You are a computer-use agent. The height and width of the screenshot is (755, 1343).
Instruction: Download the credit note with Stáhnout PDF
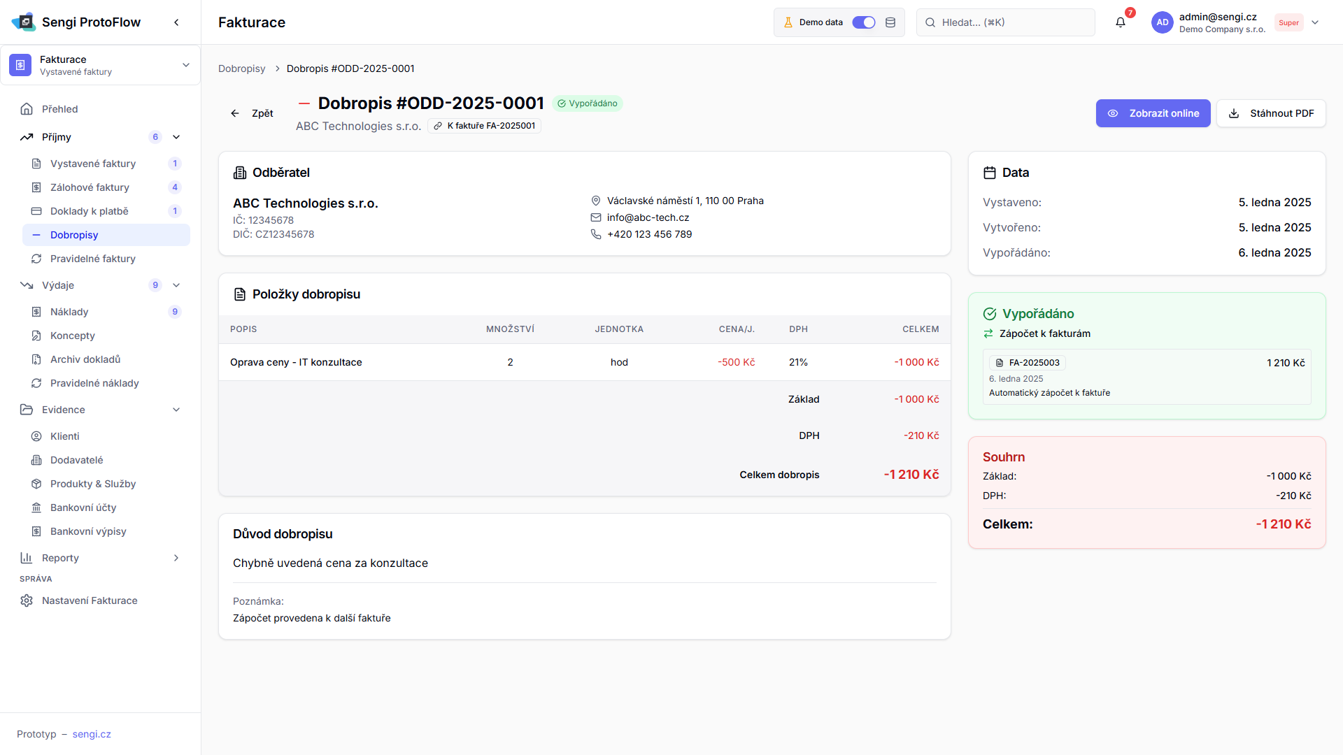click(1271, 113)
